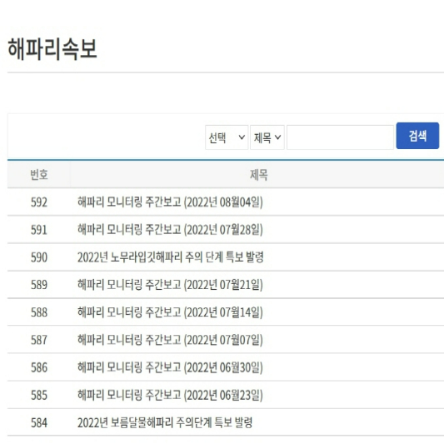Open the 제목 search field dropdown

tap(267, 137)
